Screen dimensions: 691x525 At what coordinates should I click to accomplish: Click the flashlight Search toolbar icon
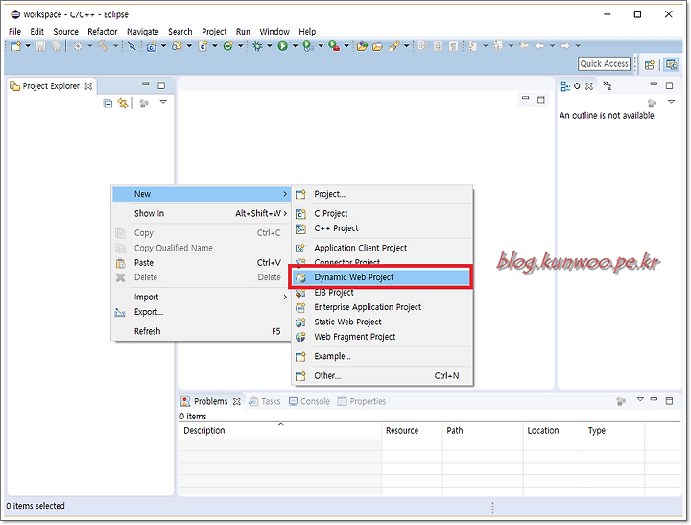point(393,46)
